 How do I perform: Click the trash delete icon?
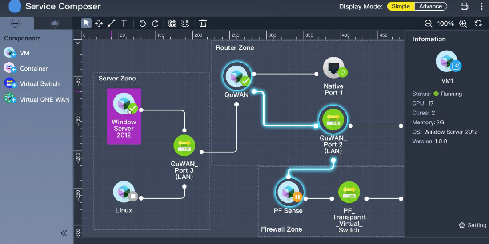point(203,23)
